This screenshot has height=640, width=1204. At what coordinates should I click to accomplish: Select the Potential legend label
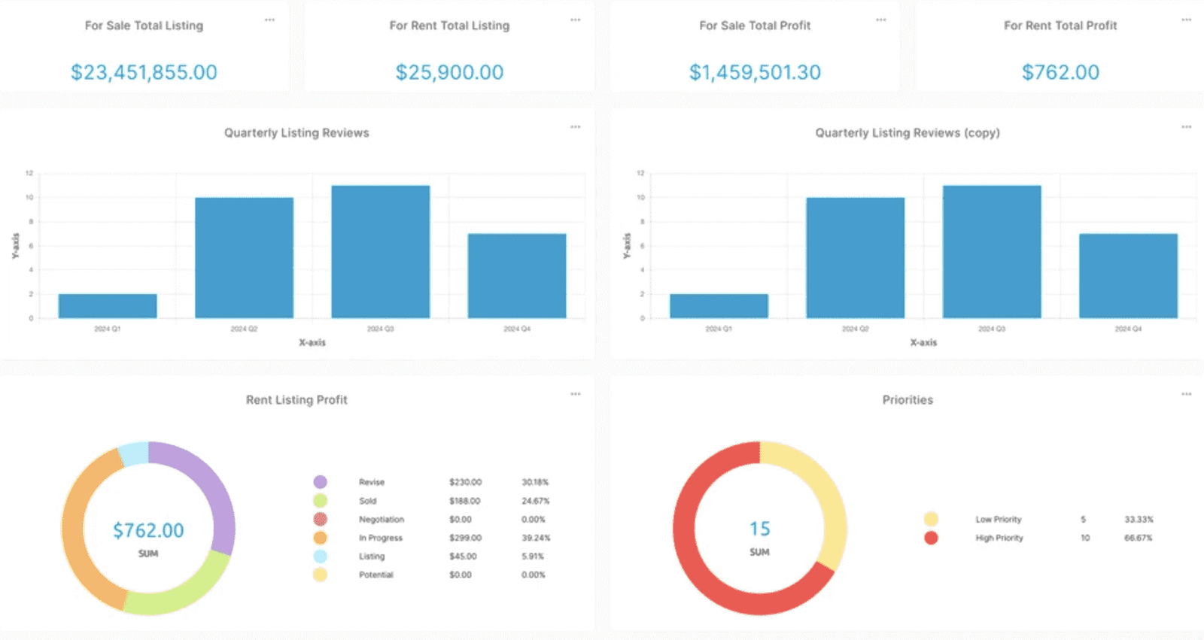tap(376, 575)
